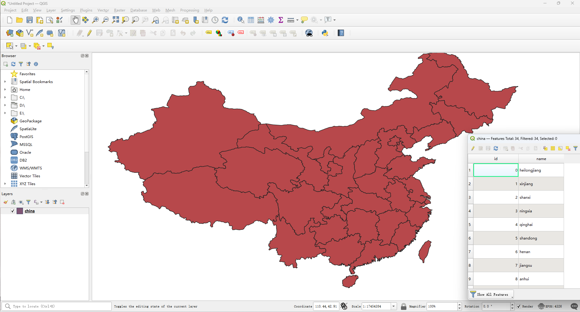Screen dimensions: 580x312
Task: Expand the XYZ Tiles node
Action: [5, 184]
